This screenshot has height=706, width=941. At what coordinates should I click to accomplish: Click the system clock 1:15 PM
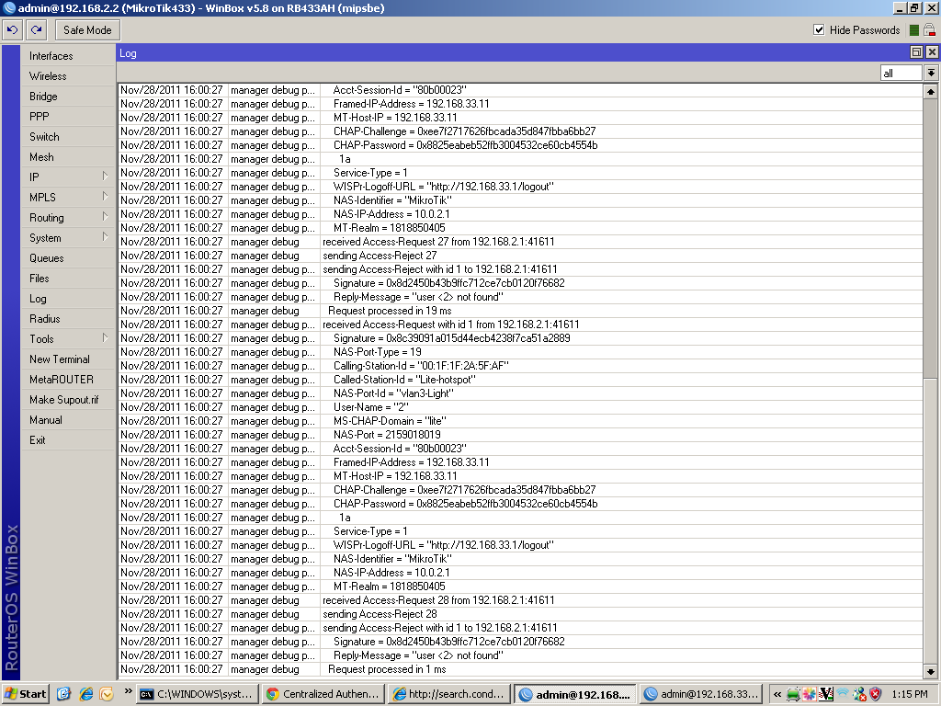(909, 694)
